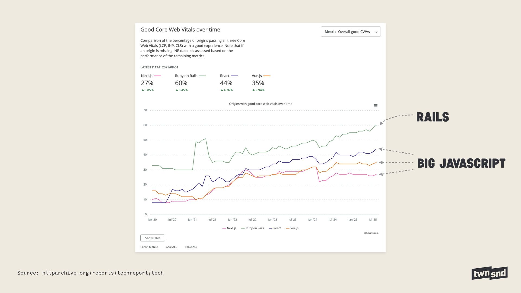Click the Next.js 27% summary stat
The width and height of the screenshot is (521, 293).
click(147, 83)
